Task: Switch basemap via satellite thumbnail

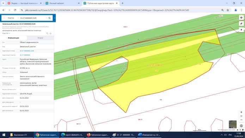Action: [233, 124]
